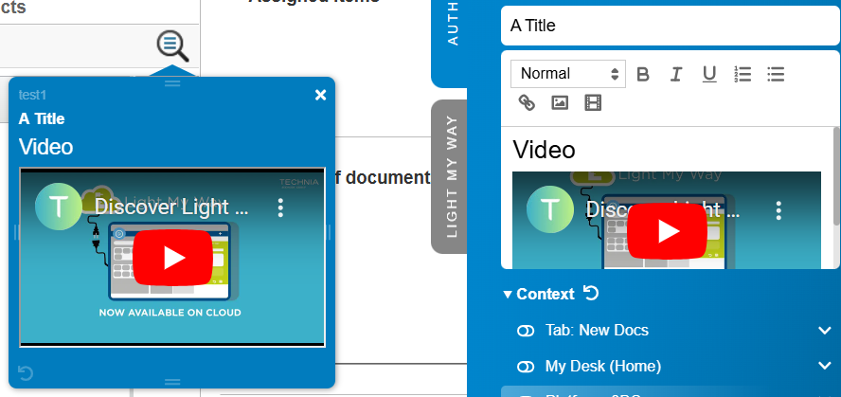Open editor video options menu

(x=778, y=210)
